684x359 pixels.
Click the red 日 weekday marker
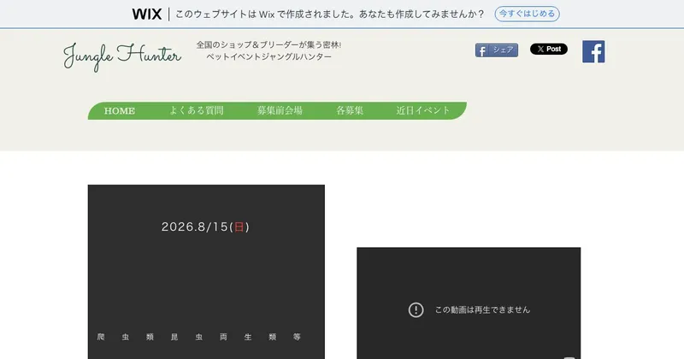coord(239,227)
